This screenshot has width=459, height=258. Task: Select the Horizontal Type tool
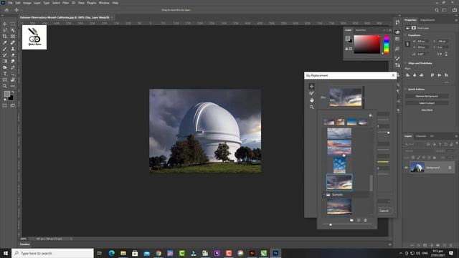point(5,74)
